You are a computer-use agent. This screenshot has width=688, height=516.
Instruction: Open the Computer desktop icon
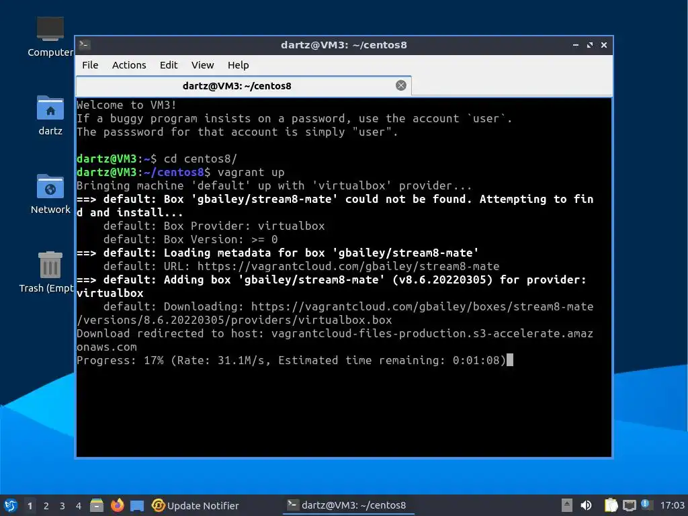50,38
